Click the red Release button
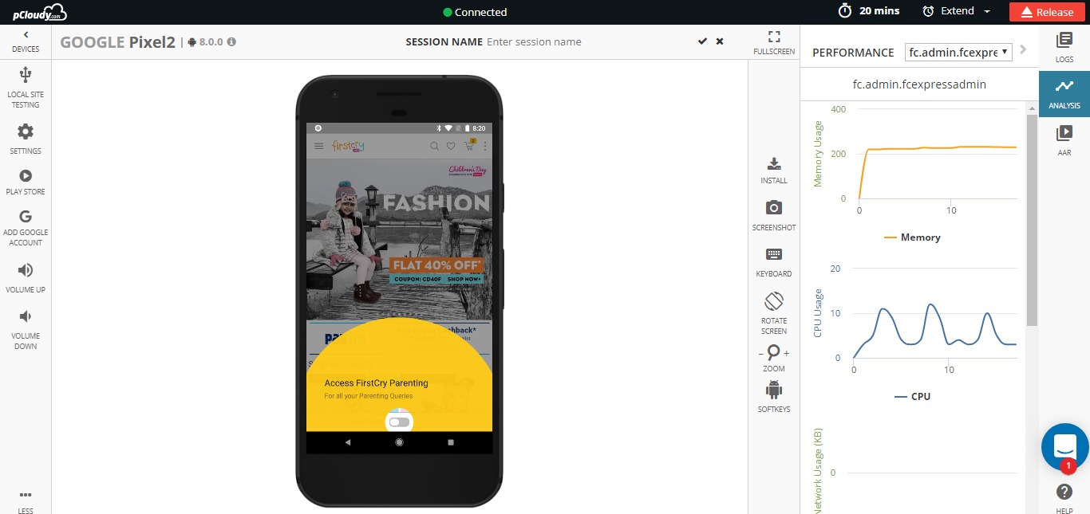1090x514 pixels. [x=1046, y=12]
